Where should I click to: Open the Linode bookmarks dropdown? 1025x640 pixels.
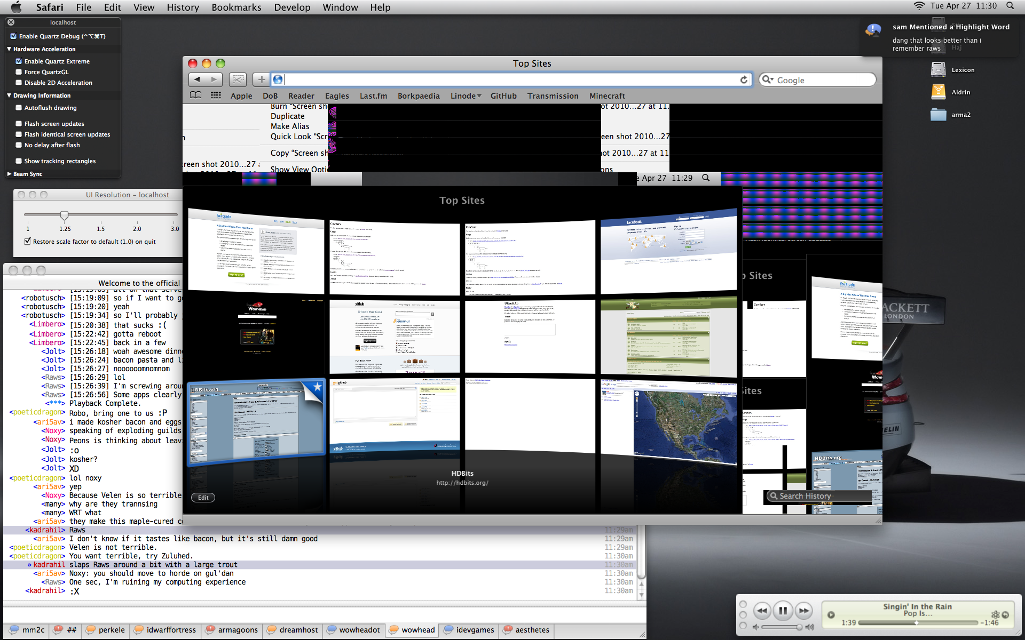466,96
